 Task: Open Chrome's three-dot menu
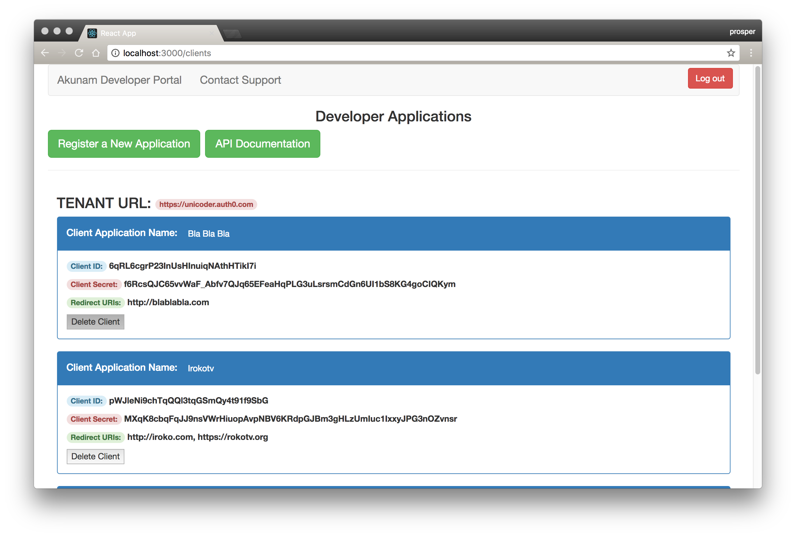[x=751, y=53]
